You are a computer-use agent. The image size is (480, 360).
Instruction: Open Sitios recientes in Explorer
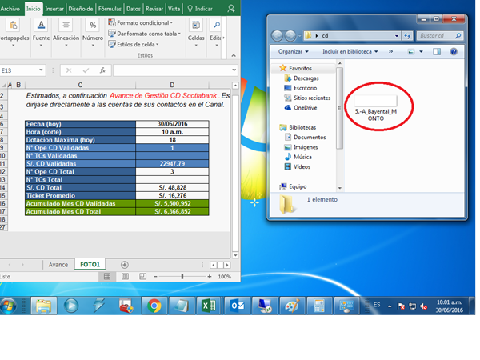click(x=308, y=98)
